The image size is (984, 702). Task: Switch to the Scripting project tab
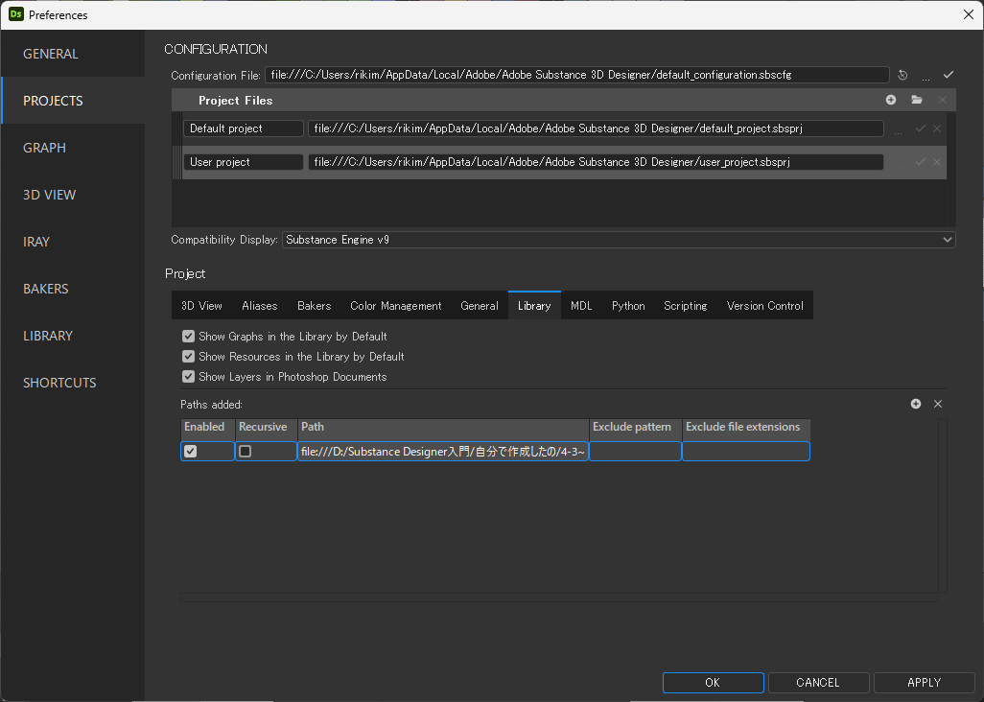click(x=686, y=306)
